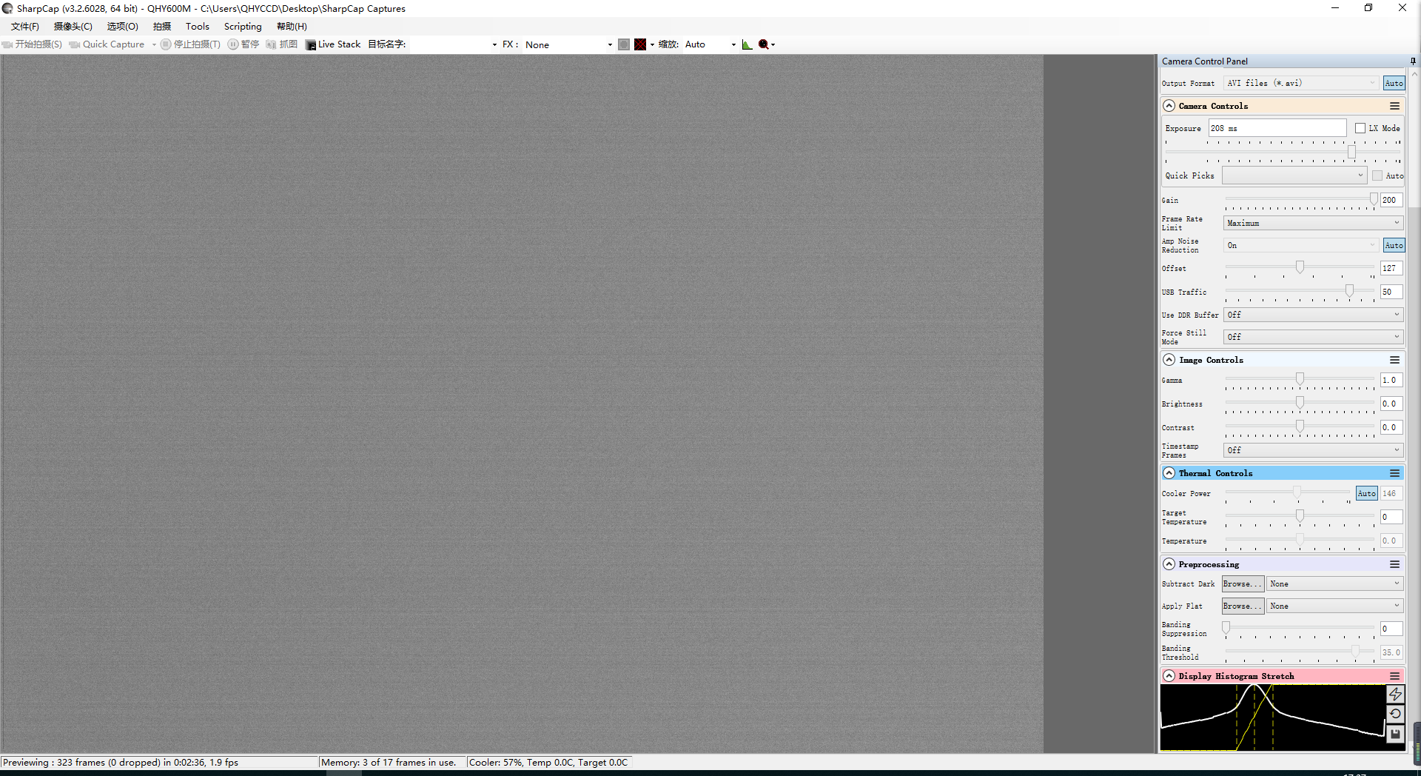Open the Quick Picks dropdown

[x=1294, y=175]
